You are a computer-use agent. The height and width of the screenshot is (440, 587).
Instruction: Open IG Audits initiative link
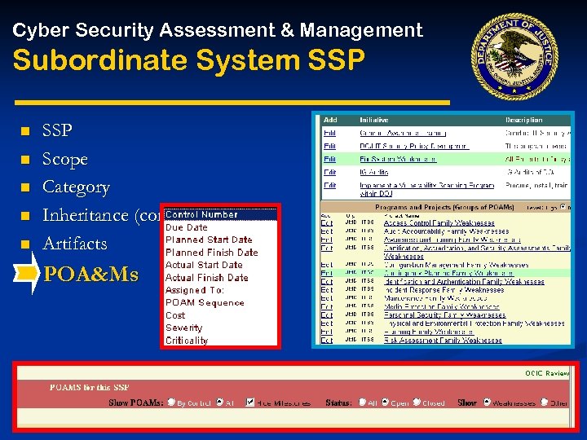point(373,172)
